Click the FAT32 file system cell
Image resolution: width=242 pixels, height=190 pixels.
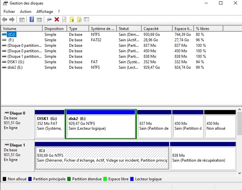click(96, 40)
